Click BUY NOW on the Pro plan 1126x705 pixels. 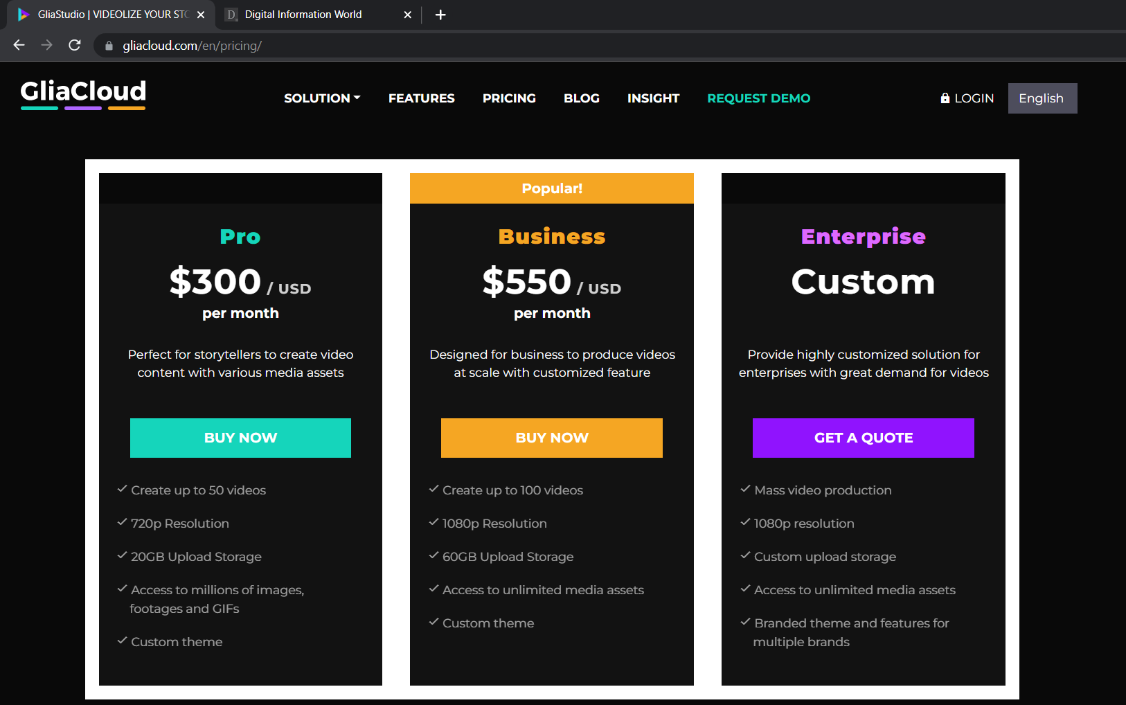point(240,438)
